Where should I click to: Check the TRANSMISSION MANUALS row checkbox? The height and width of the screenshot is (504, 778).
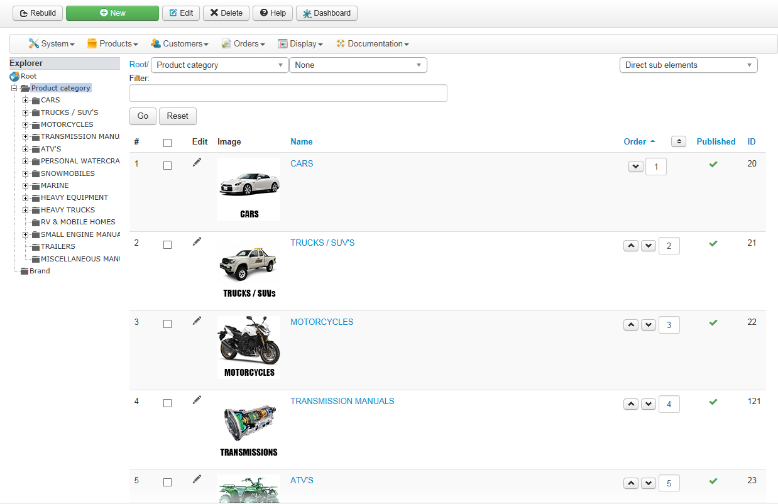tap(167, 403)
